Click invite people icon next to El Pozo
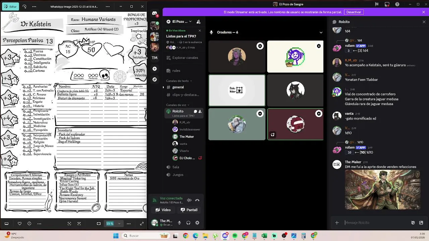This screenshot has height=241, width=429. click(198, 21)
